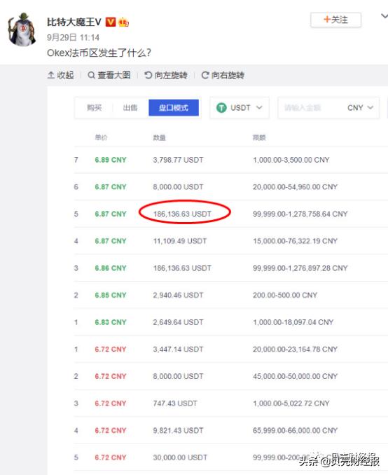Select the 盘口模式 tab

pos(174,108)
